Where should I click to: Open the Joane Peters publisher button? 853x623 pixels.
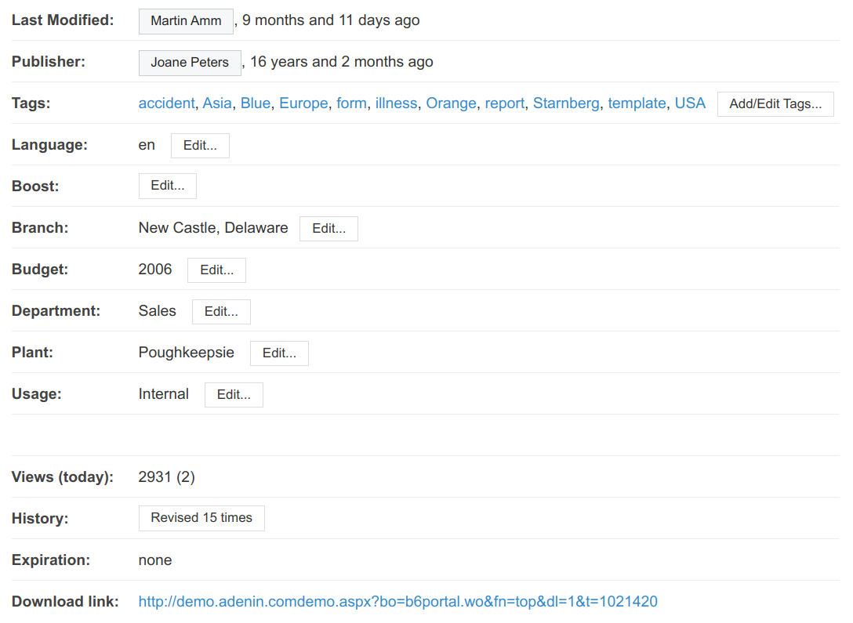190,63
